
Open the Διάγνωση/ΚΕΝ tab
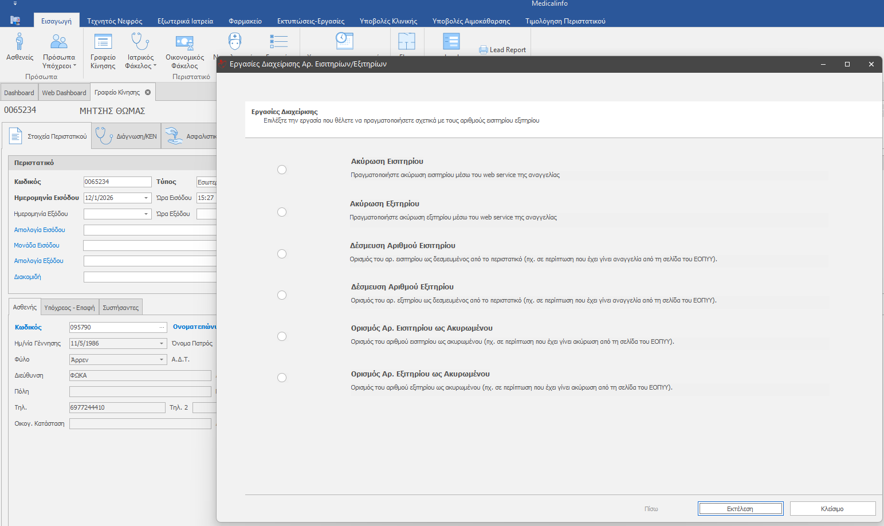[126, 136]
